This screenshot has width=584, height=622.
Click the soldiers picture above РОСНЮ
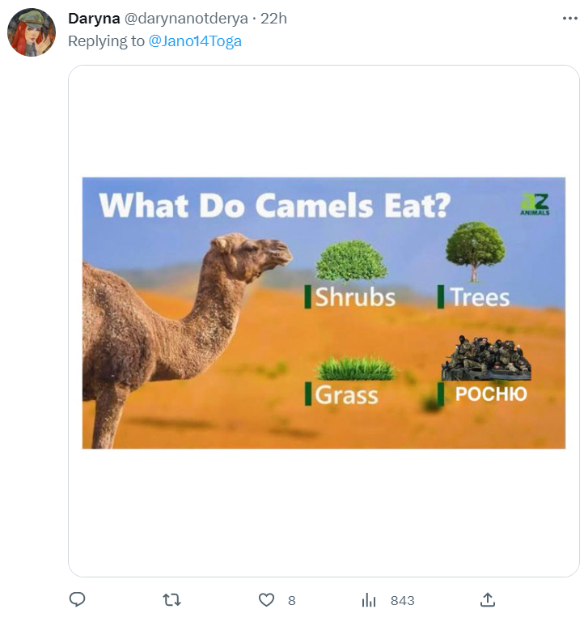[x=486, y=359]
